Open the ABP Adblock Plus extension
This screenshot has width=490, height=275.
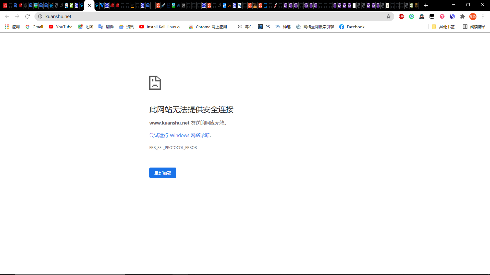[x=401, y=17]
